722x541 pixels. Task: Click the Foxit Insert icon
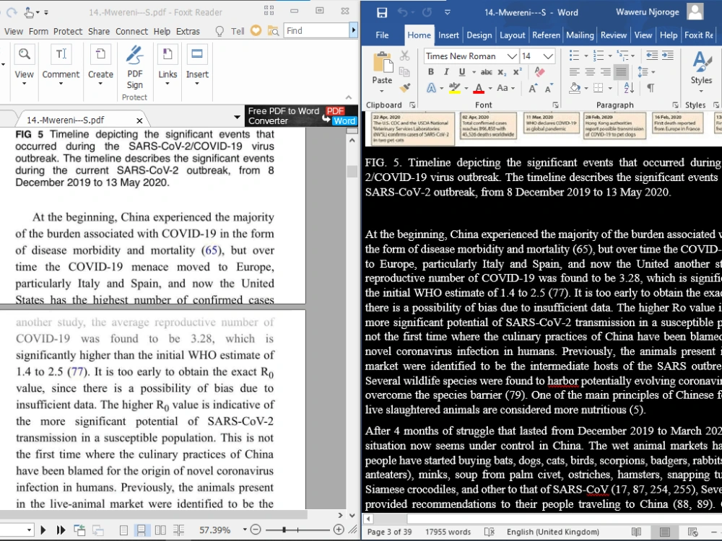(197, 54)
